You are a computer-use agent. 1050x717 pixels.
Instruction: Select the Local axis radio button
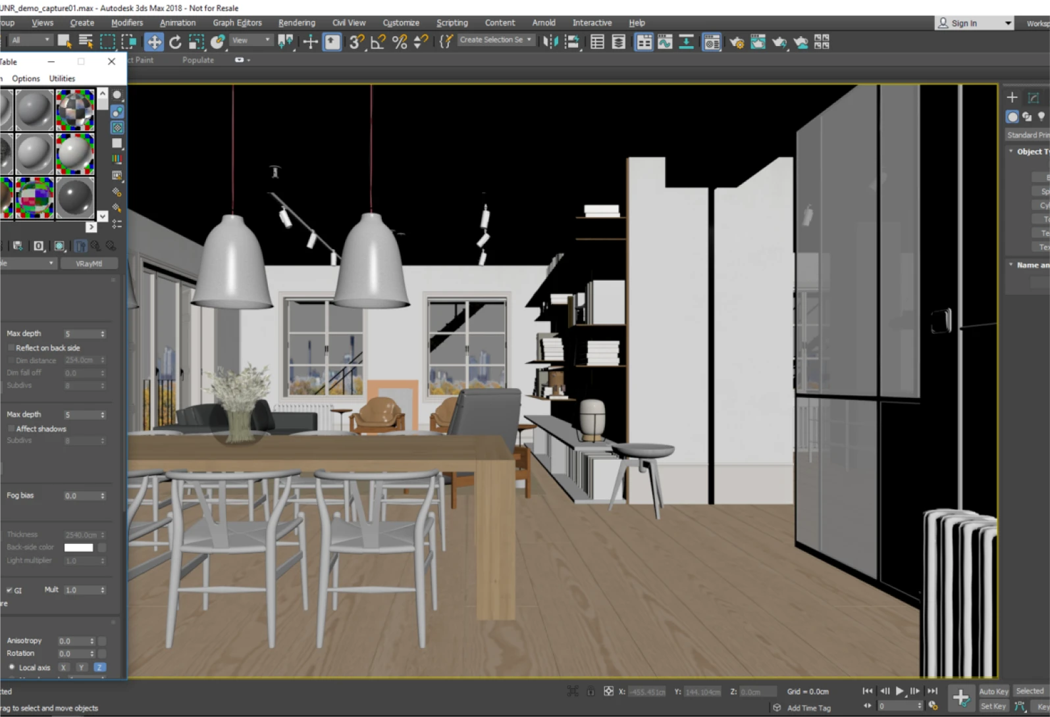point(12,667)
